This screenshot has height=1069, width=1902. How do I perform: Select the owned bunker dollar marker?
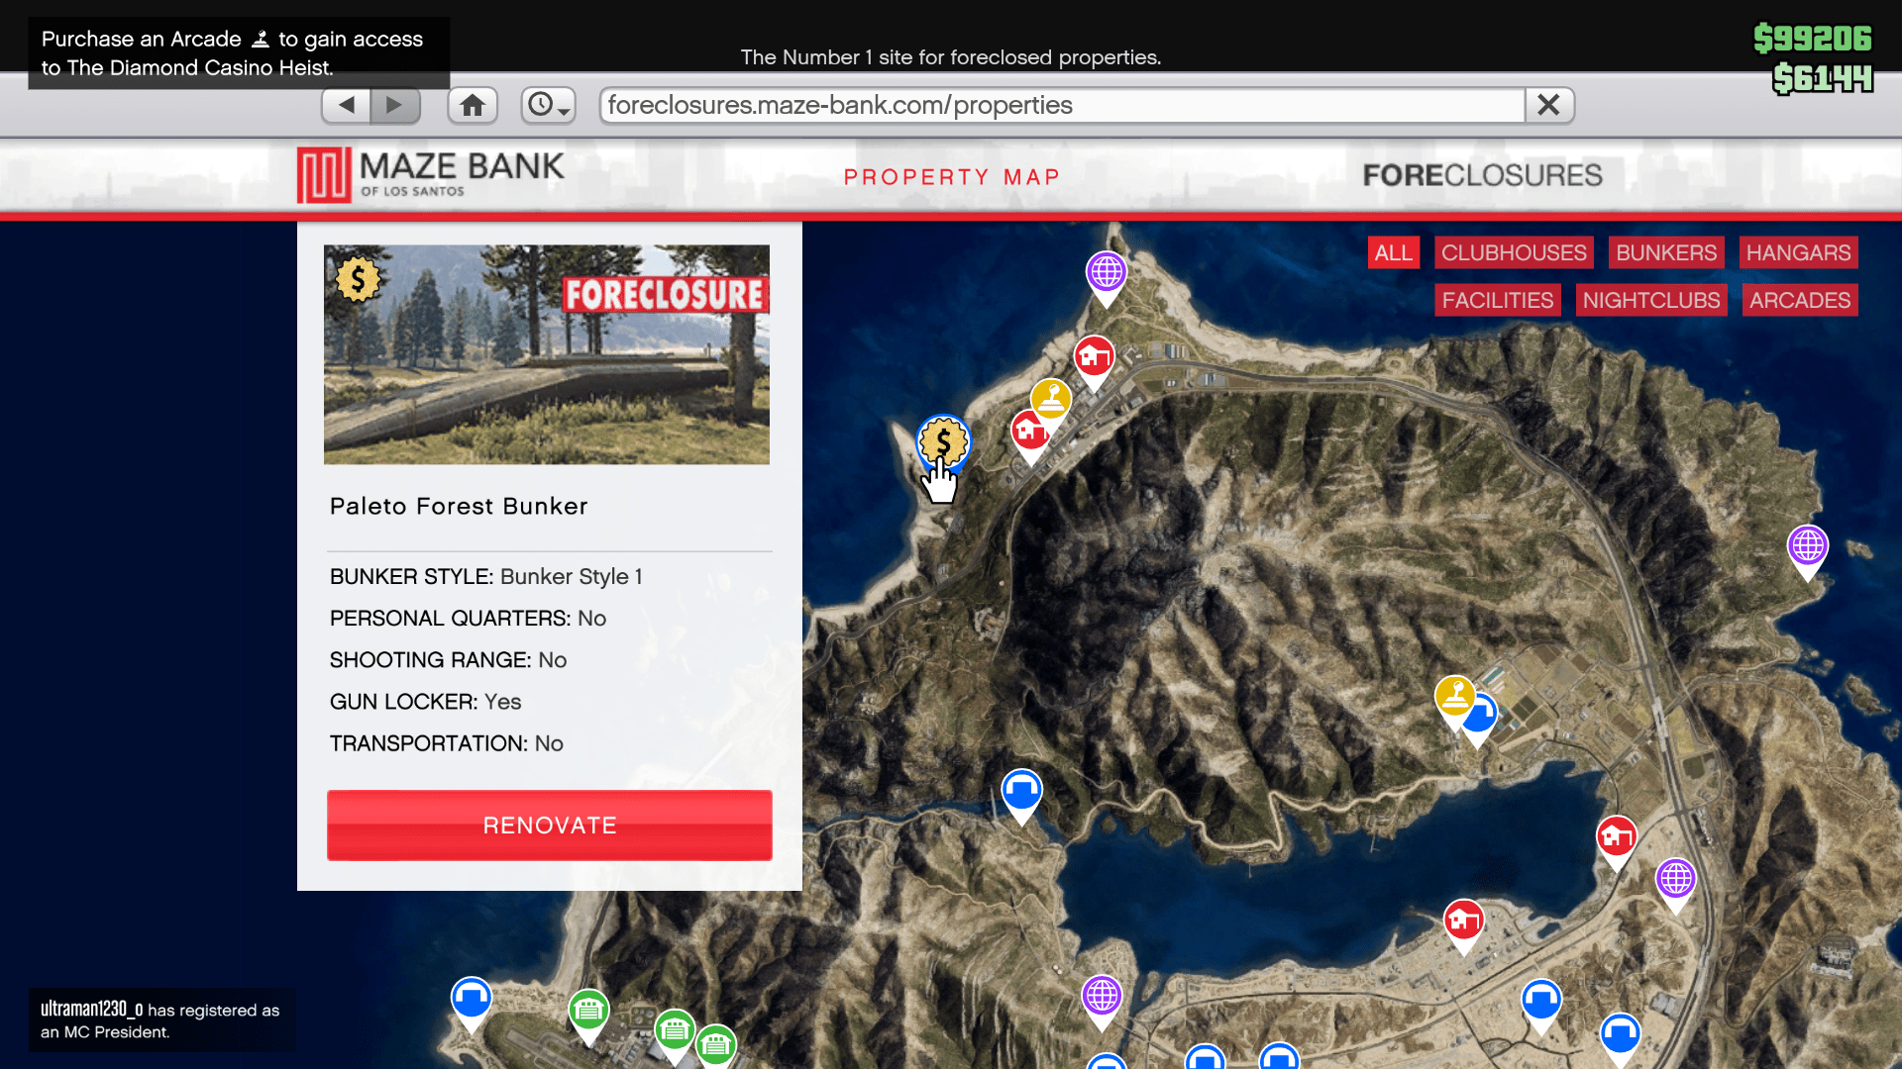tap(943, 441)
